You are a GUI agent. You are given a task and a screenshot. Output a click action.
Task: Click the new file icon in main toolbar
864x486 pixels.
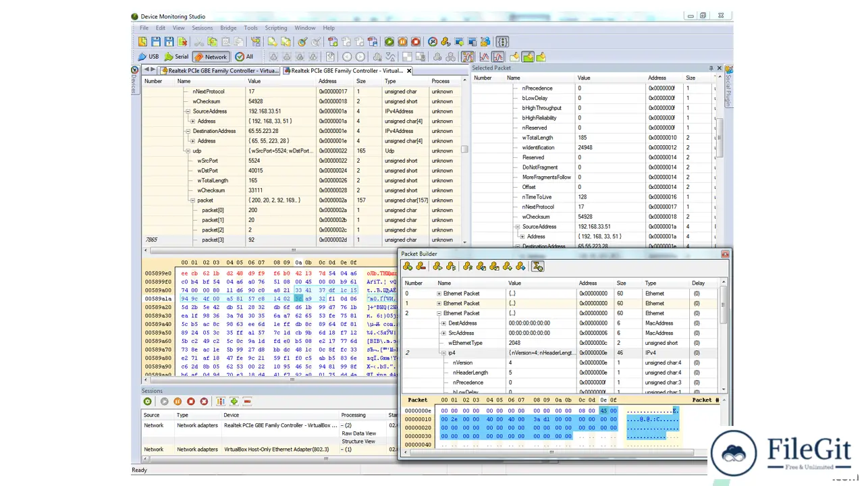[x=143, y=42]
